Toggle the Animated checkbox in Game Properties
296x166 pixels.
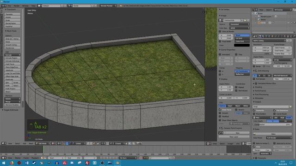pyautogui.click(x=220, y=54)
